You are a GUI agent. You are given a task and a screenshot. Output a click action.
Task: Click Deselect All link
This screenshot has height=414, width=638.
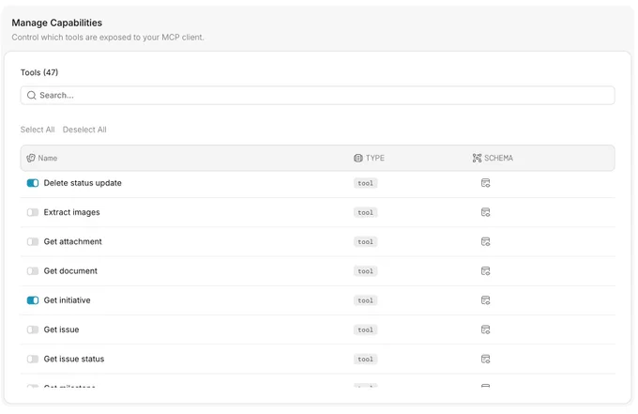coord(84,130)
